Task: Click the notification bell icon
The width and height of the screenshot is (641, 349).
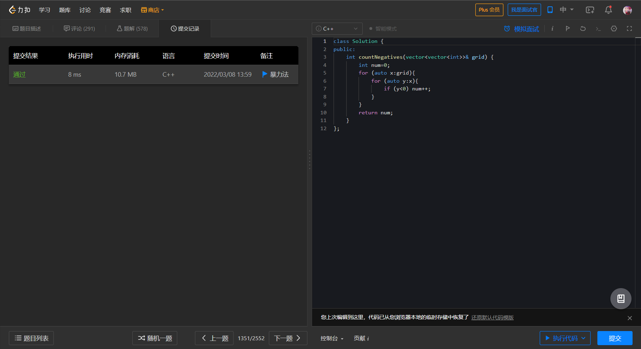Action: (x=608, y=10)
